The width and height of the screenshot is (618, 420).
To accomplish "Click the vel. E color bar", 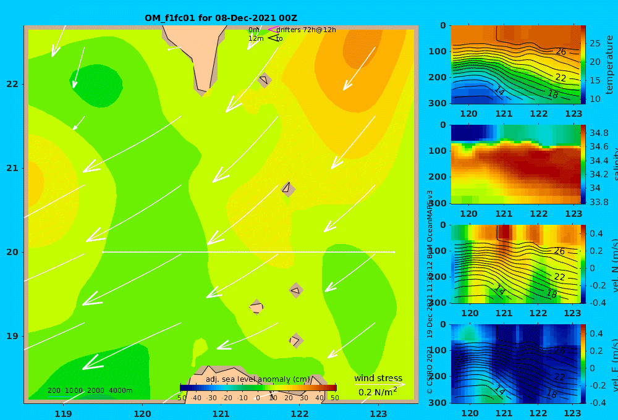I will 583,364.
